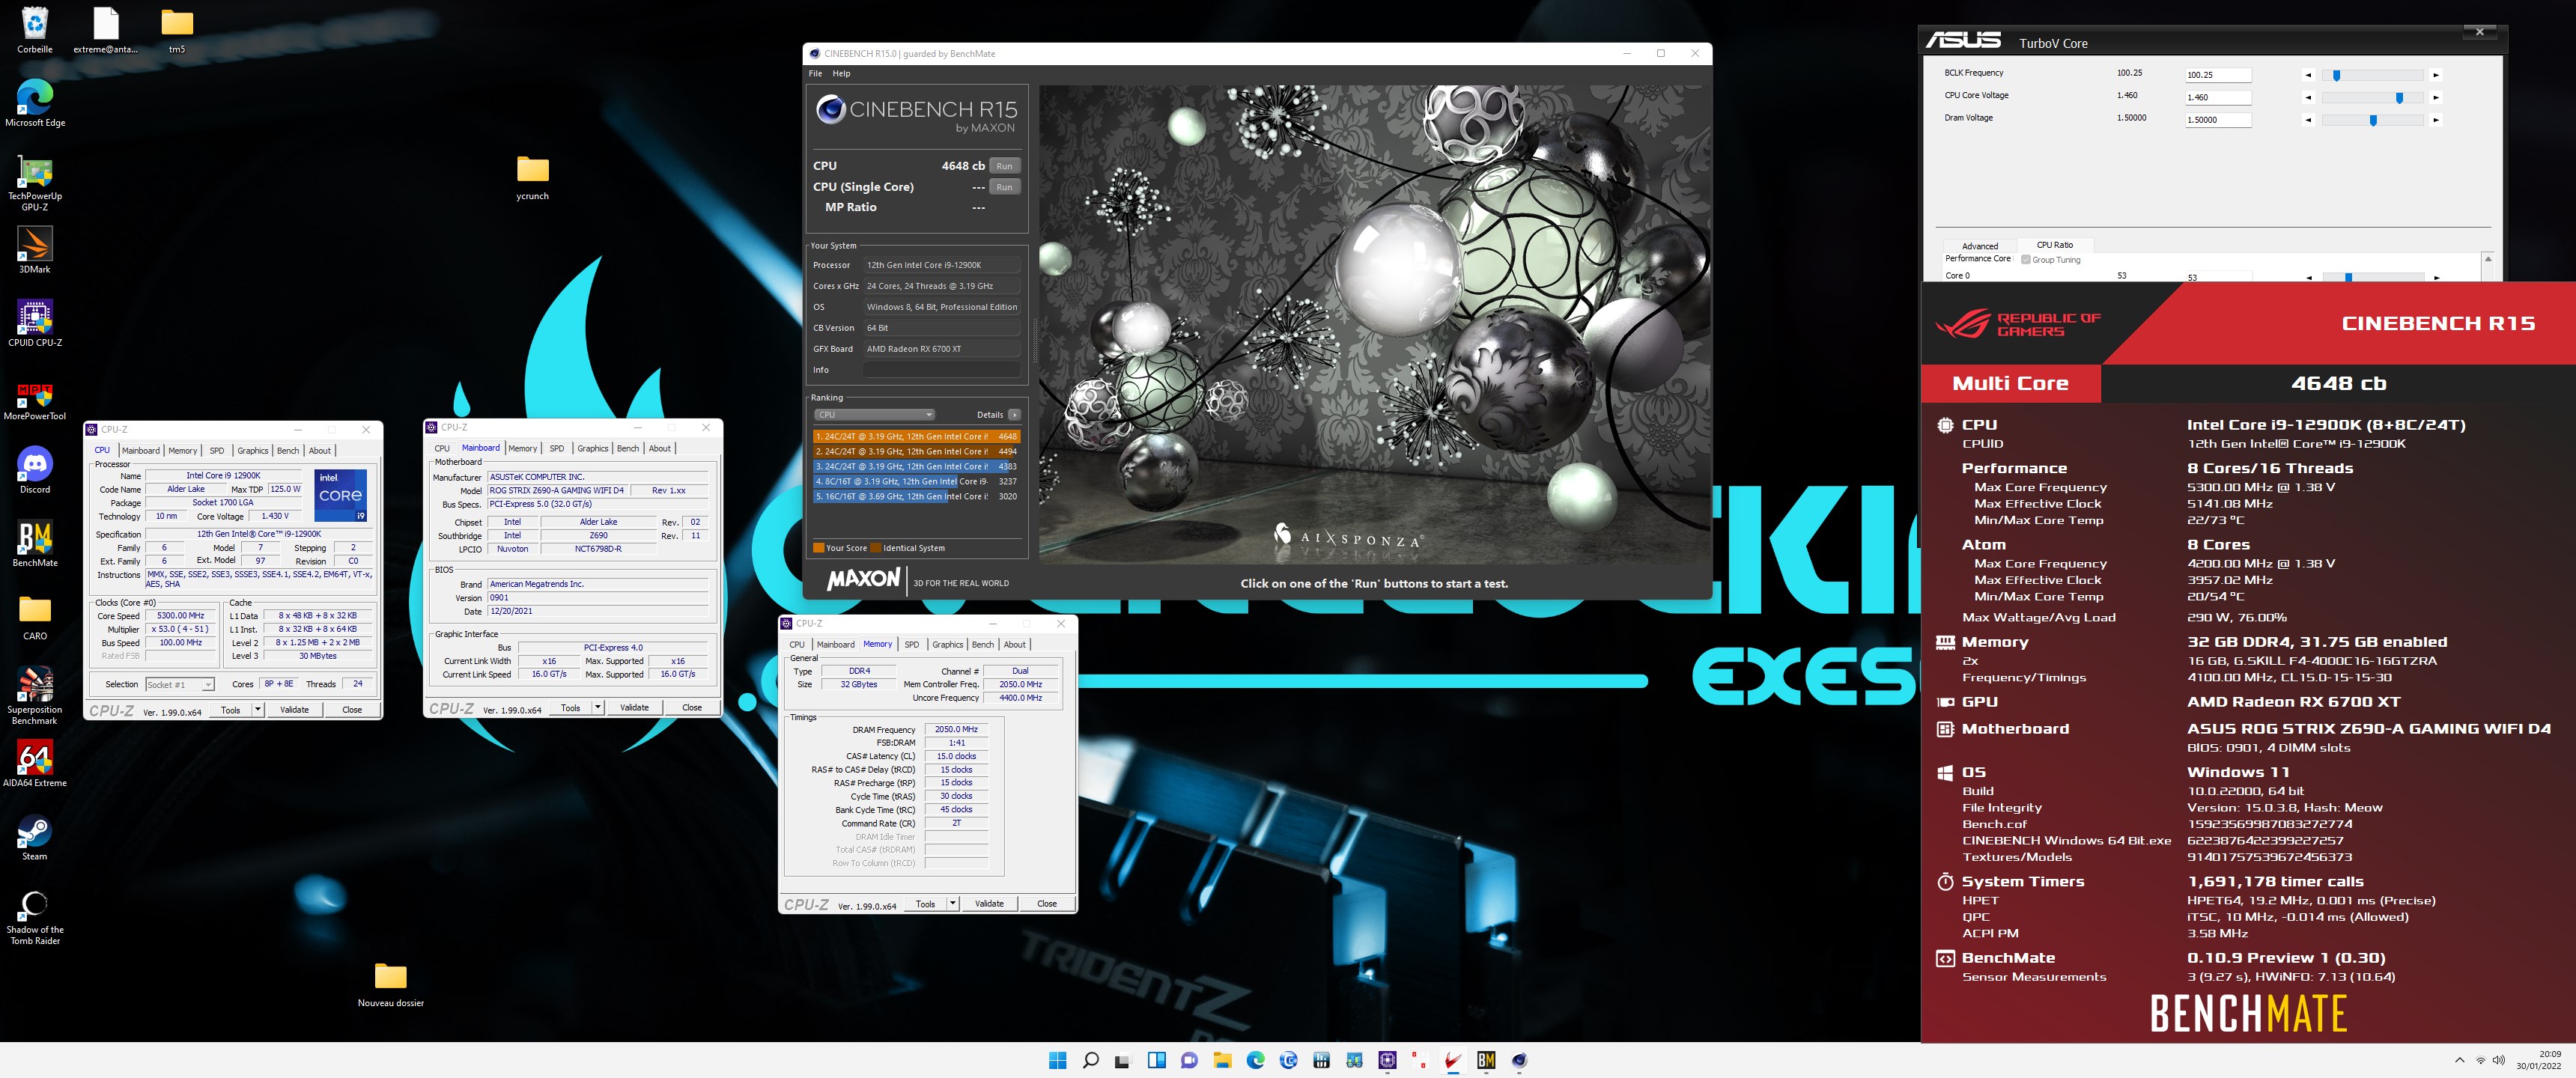
Task: Click Close button in CPU-Z Mainboard window
Action: (692, 708)
